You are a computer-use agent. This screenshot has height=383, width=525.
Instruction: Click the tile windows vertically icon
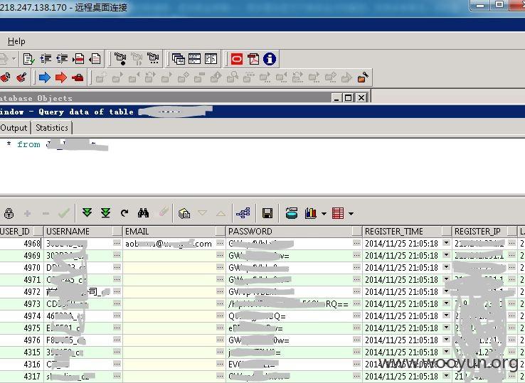(211, 59)
